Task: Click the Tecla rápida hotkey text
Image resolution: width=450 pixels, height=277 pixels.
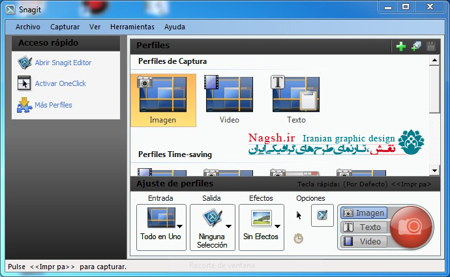Action: (364, 184)
